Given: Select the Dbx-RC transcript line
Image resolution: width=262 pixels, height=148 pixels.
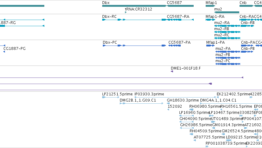Looking at the screenshot, I should [x=134, y=20].
